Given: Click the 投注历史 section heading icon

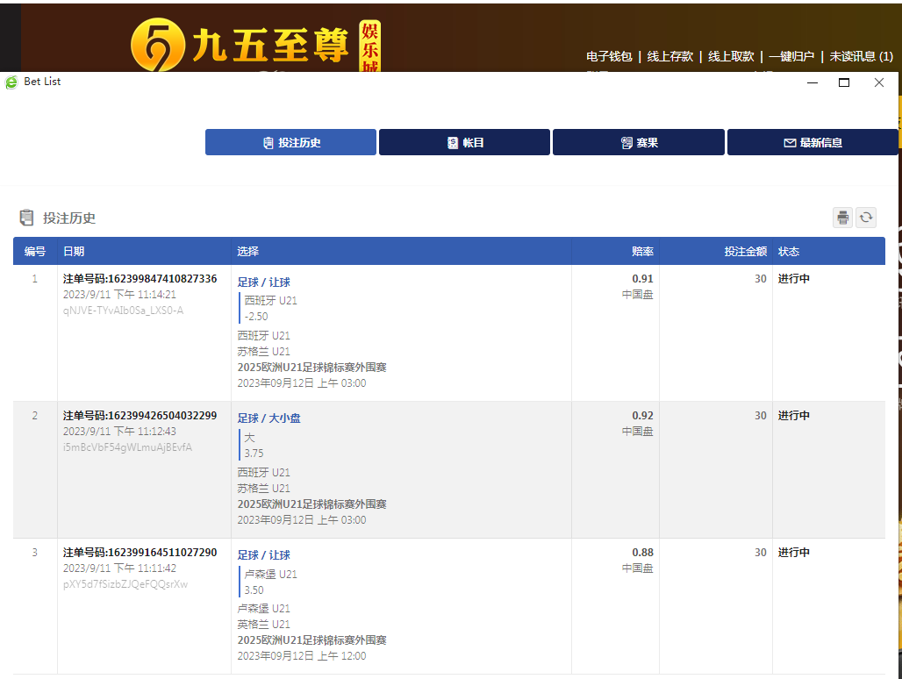Looking at the screenshot, I should point(26,218).
